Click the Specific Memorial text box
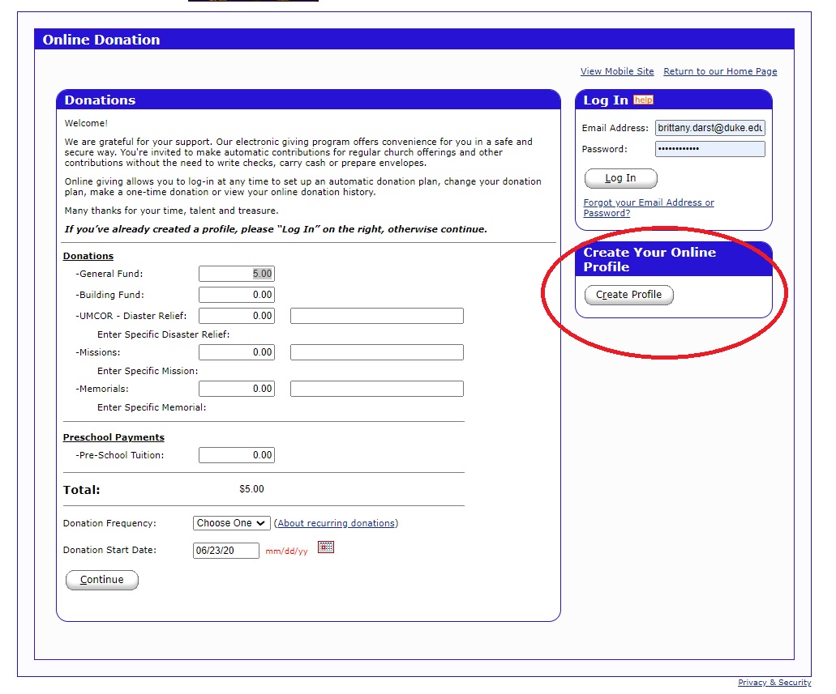The image size is (836, 694). click(x=377, y=389)
